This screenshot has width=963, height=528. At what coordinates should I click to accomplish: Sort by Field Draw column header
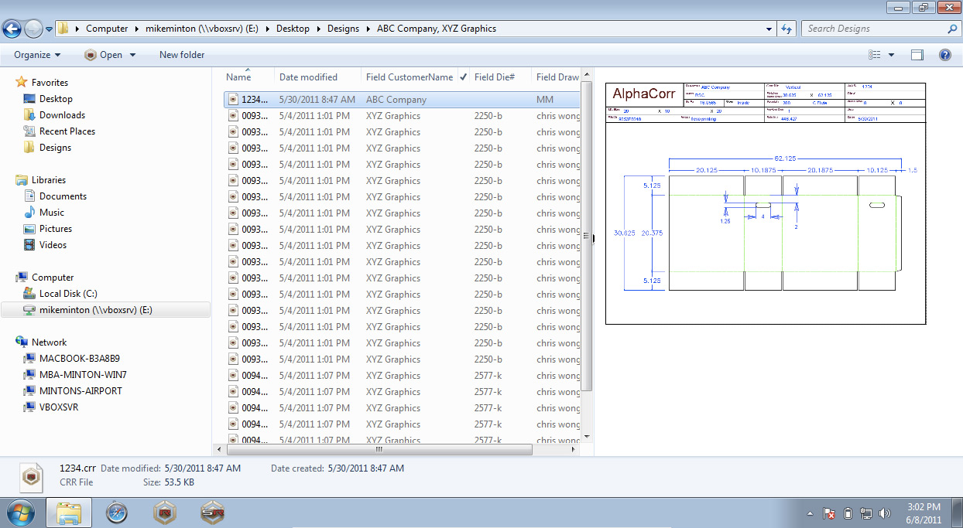[x=556, y=77]
